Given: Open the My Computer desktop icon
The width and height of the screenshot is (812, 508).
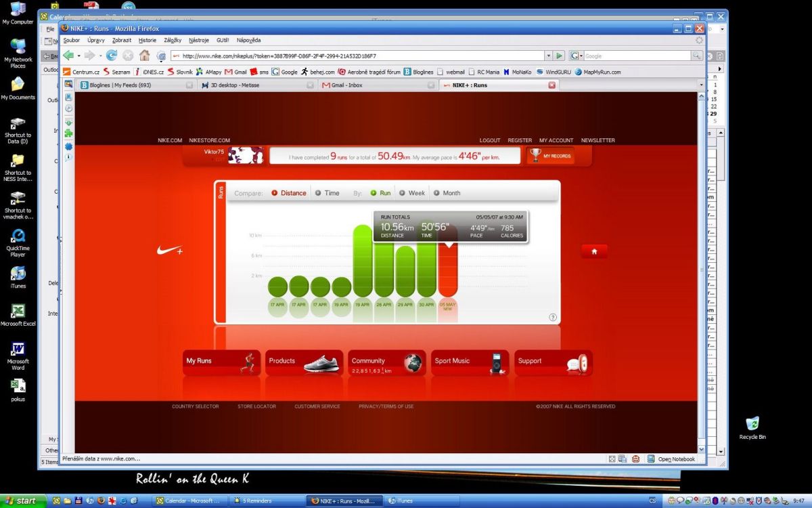Looking at the screenshot, I should pos(18,14).
